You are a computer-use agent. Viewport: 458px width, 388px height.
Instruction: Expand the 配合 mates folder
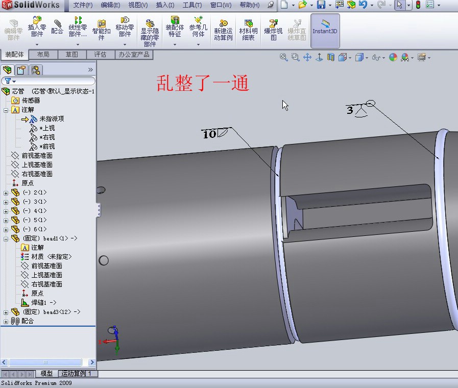[6, 322]
